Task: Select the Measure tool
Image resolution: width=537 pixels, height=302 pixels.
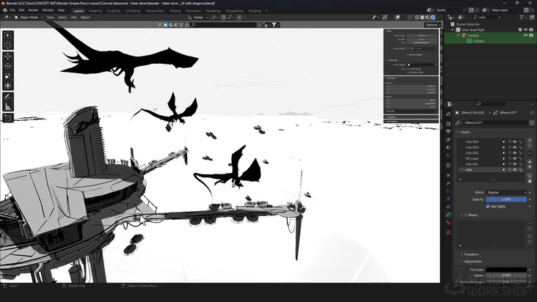Action: 8,106
